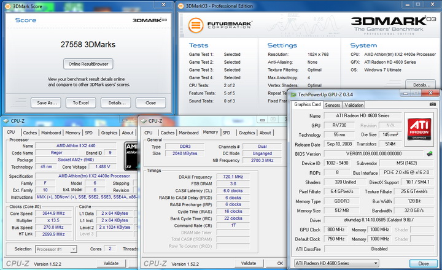This screenshot has height=270, width=442.
Task: Switch to Sensors tab in GPU-Z
Action: 332,105
